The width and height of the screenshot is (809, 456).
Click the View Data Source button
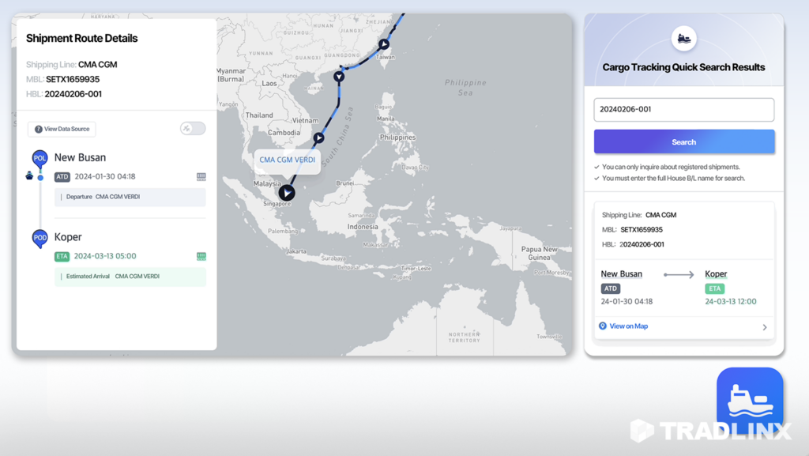62,129
